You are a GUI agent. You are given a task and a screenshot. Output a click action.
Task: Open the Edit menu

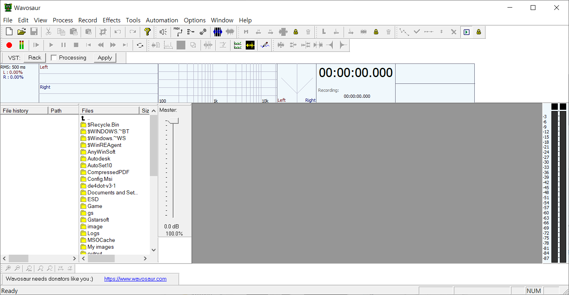23,20
